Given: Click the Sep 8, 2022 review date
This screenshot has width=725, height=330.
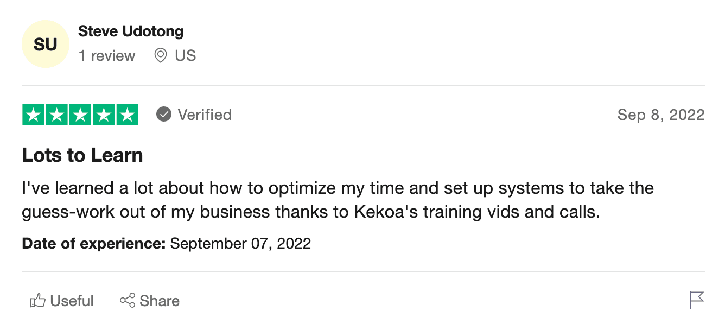Looking at the screenshot, I should coord(661,115).
